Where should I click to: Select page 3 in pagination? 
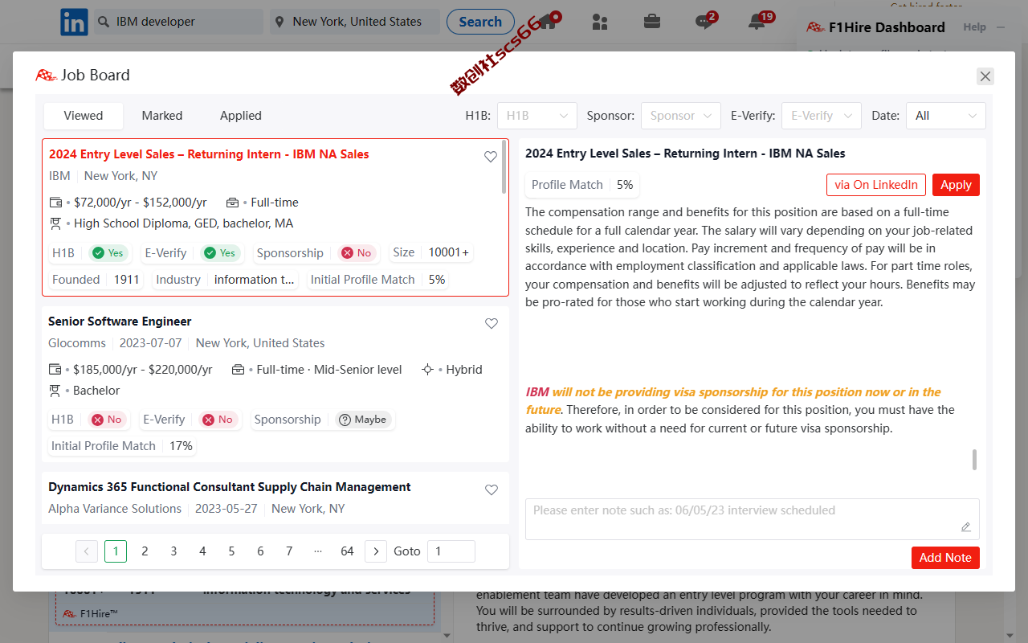click(x=173, y=551)
